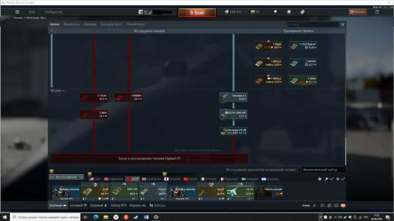Viewport: 394px width, 221px height.
Task: Select the Панцирь-С1 vehicle card
Action: (233, 98)
